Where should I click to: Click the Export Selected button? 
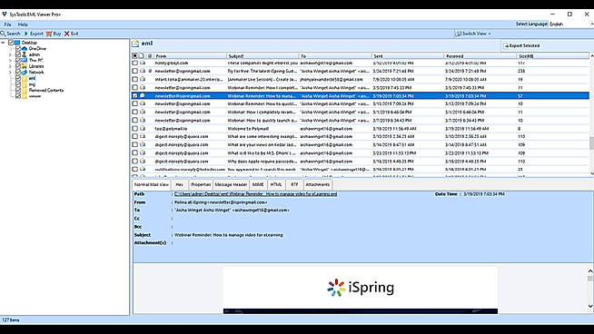[x=521, y=45]
